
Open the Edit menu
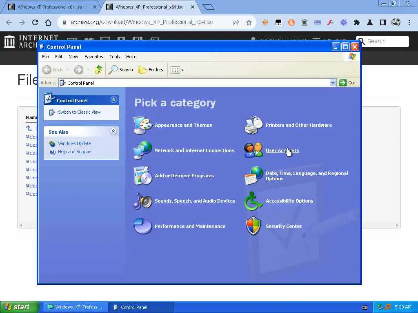[x=59, y=56]
